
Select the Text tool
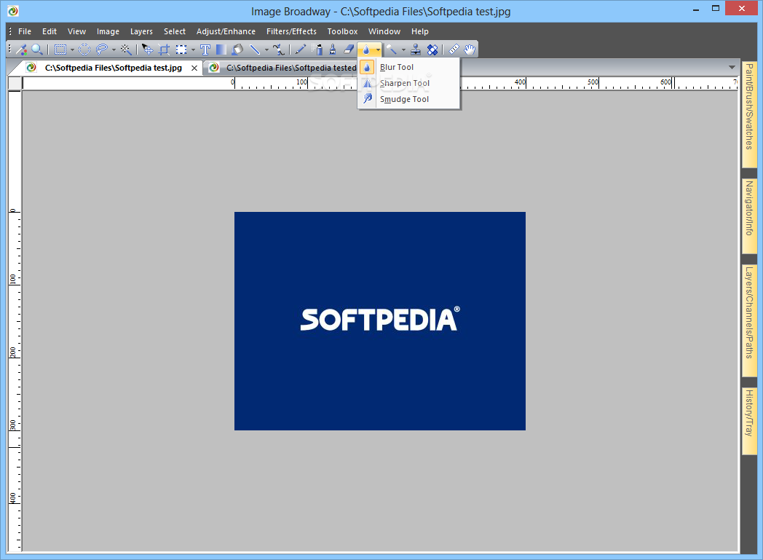[205, 49]
